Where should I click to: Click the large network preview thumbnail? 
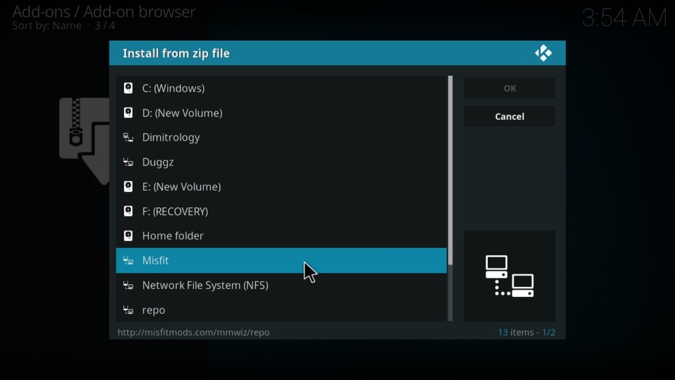click(510, 276)
